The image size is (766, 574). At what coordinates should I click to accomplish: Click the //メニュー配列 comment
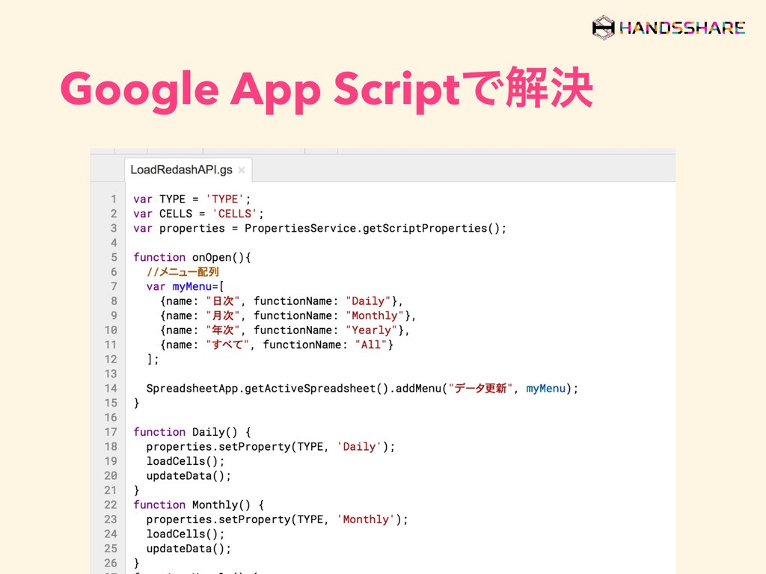click(183, 272)
